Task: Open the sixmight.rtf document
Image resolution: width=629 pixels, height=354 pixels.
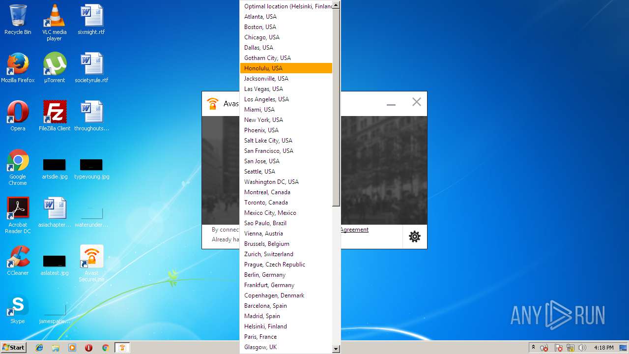Action: (x=91, y=20)
